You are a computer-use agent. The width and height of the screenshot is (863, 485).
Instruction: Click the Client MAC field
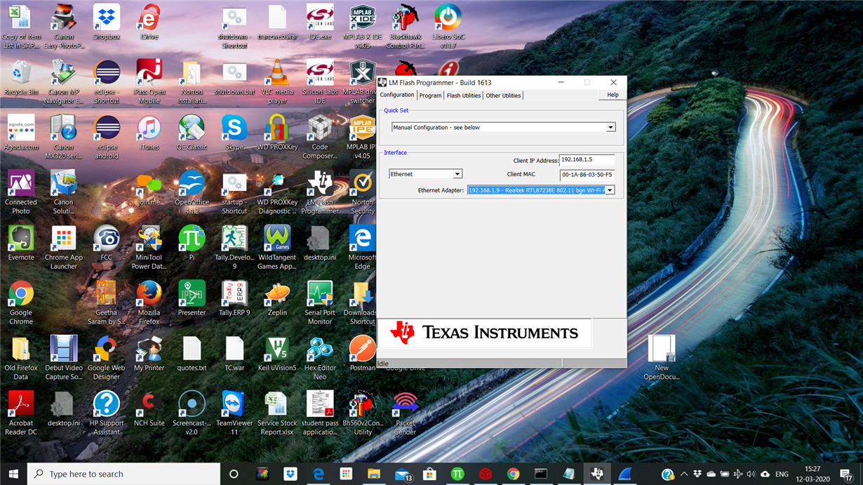pyautogui.click(x=587, y=175)
